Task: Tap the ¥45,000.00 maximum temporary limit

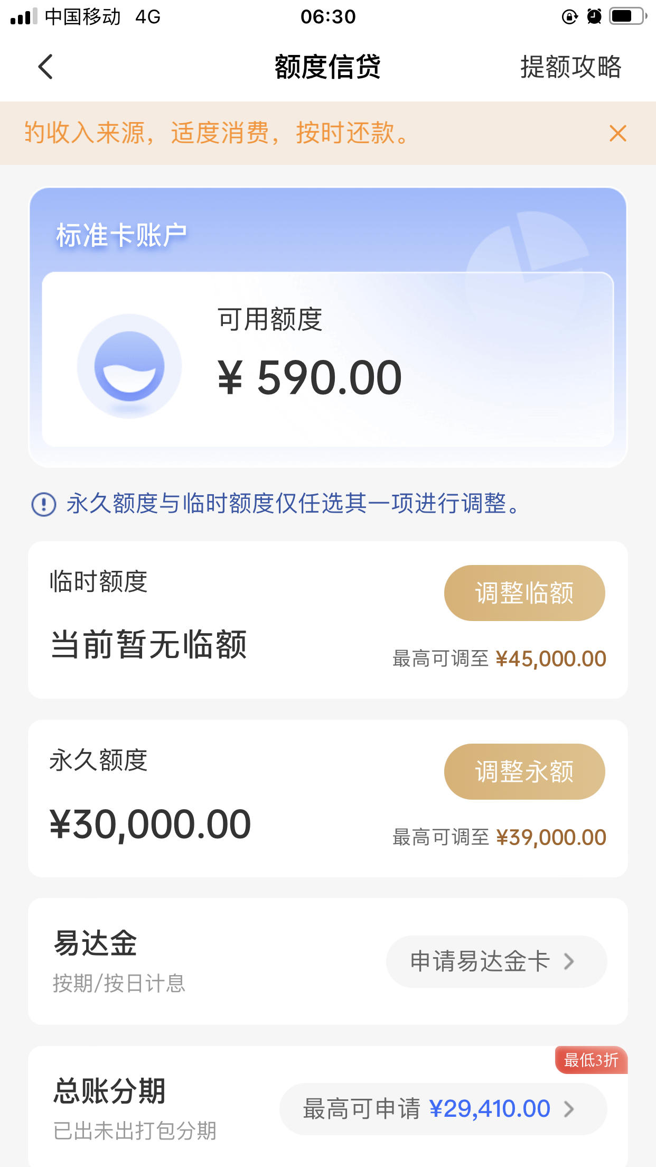Action: (551, 659)
